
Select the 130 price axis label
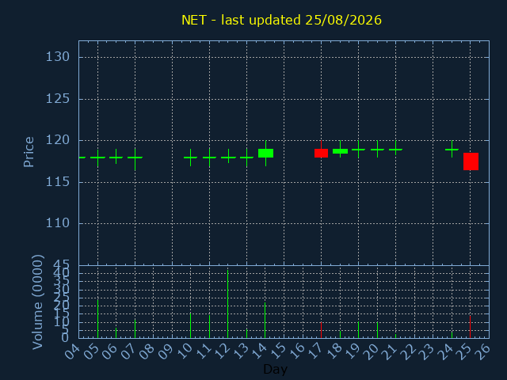point(58,57)
